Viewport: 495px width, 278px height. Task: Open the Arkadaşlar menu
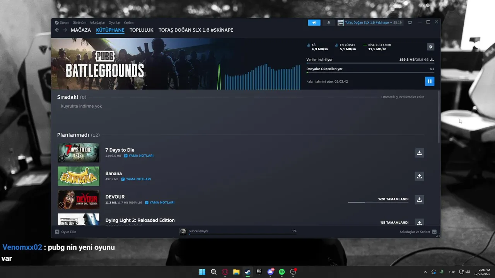[97, 22]
